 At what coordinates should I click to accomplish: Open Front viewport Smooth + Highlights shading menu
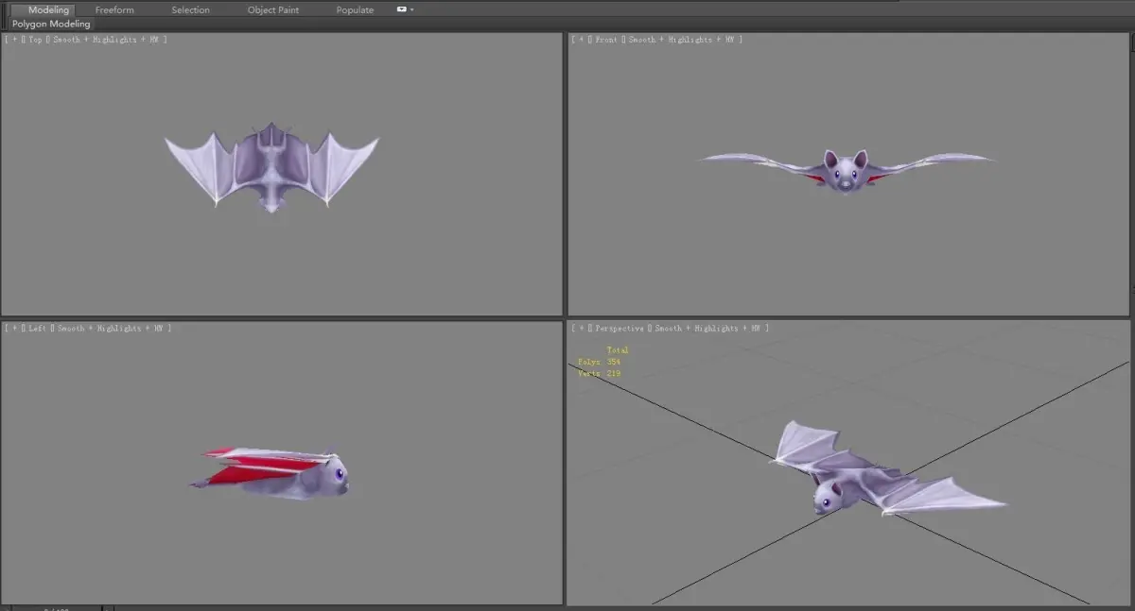tap(682, 40)
